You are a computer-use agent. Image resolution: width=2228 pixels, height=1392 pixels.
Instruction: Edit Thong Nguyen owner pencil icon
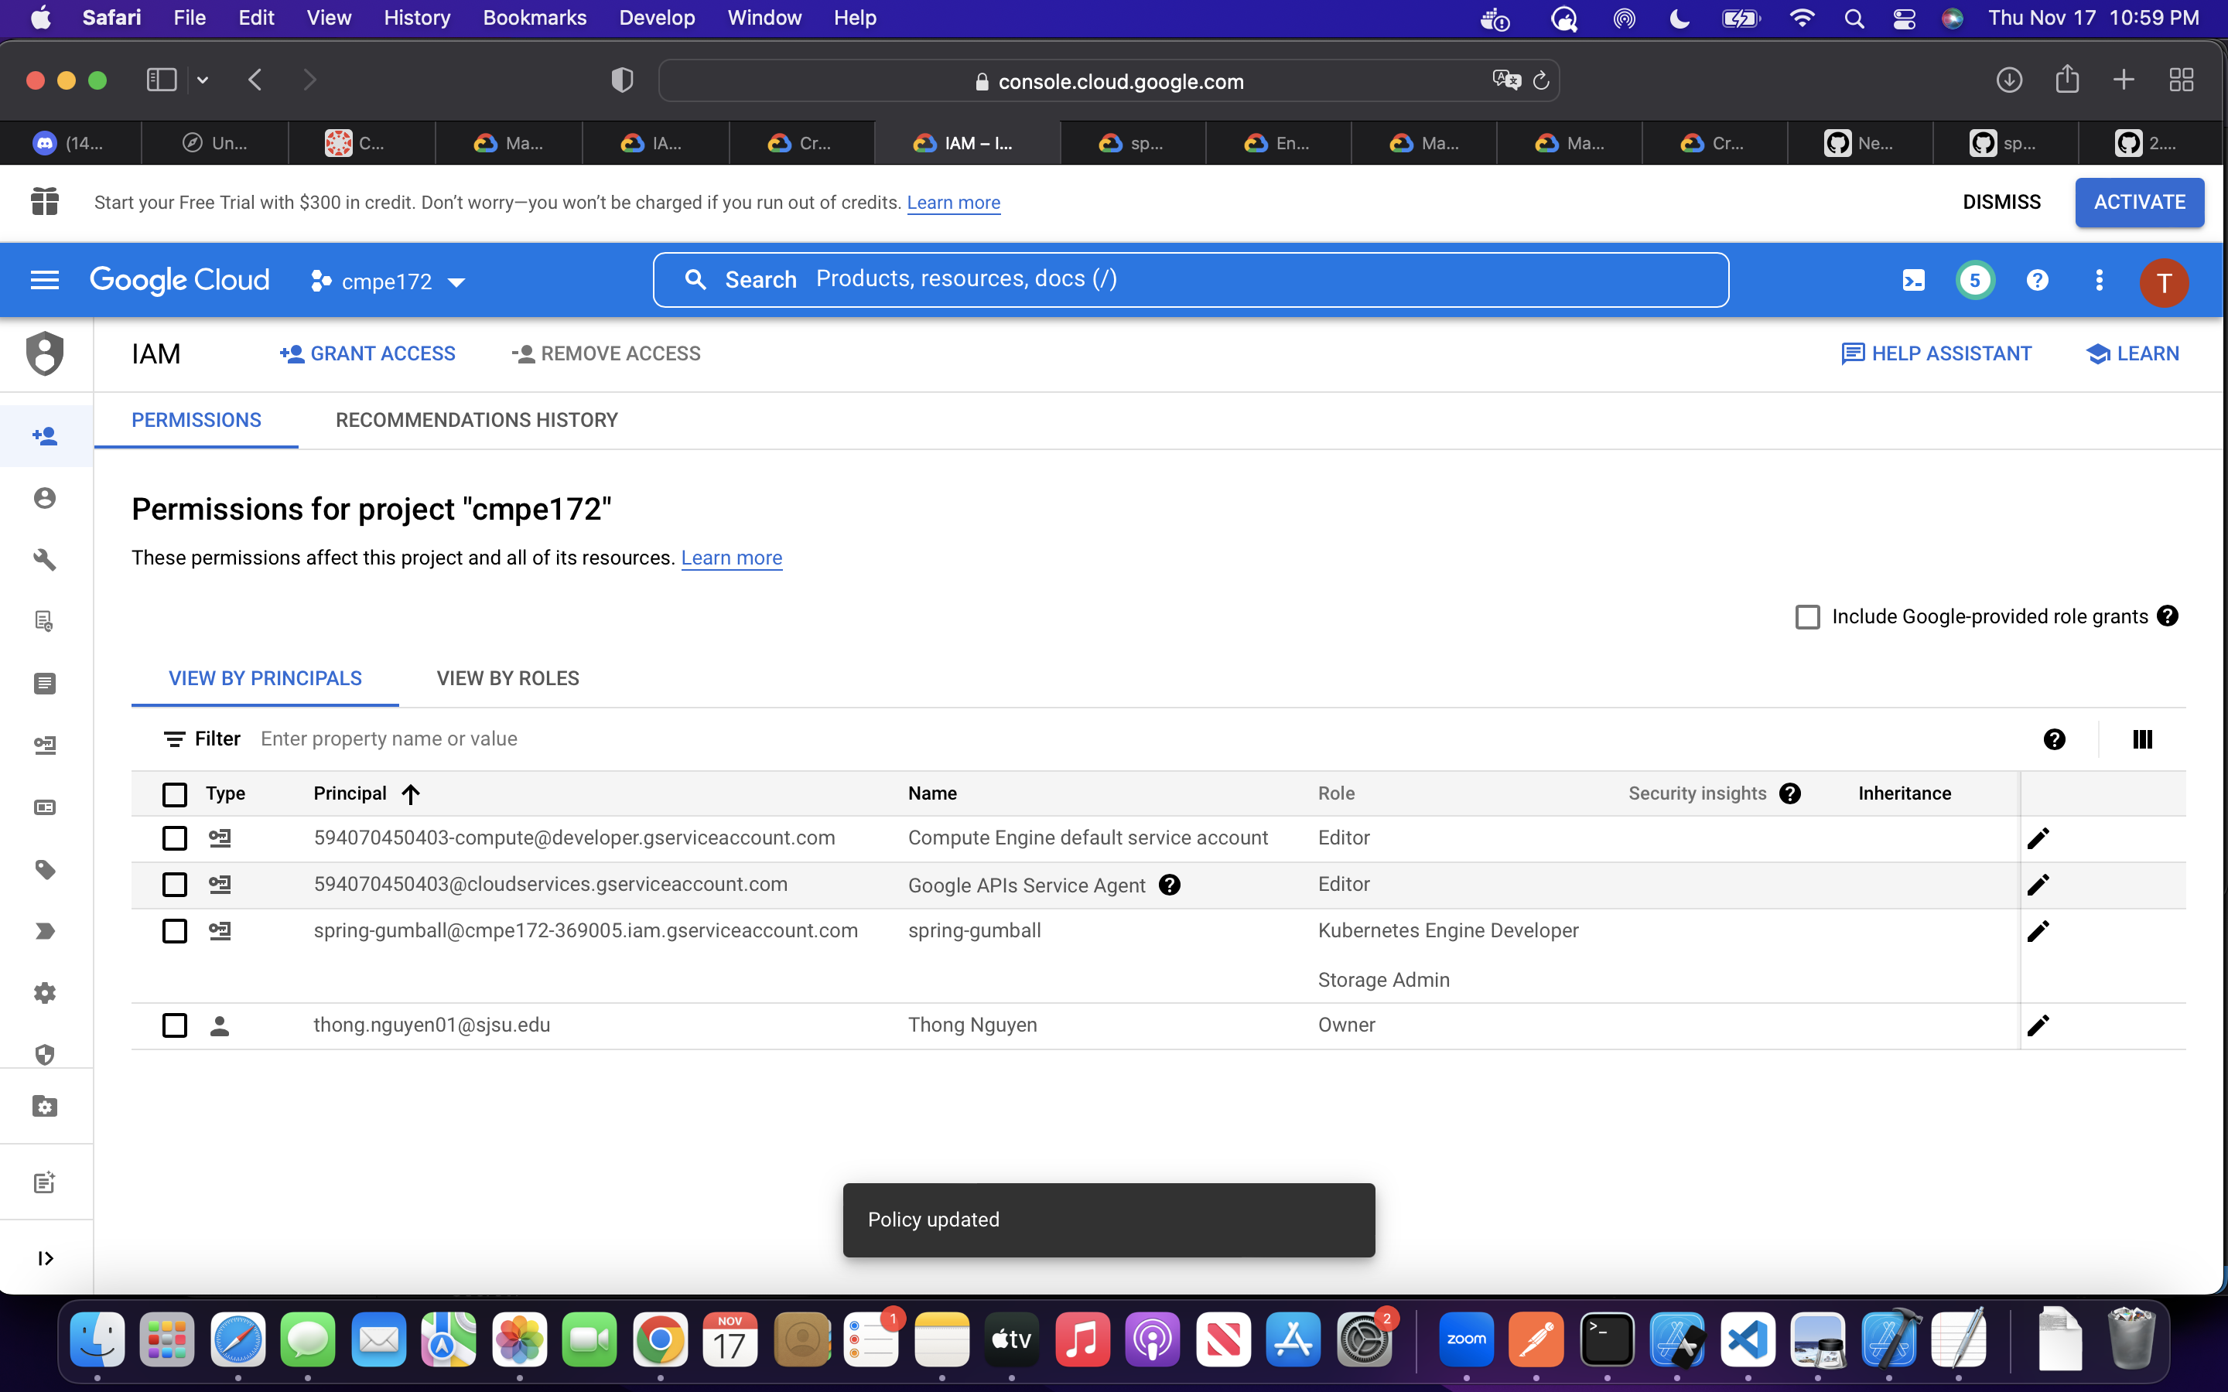[x=2038, y=1025]
